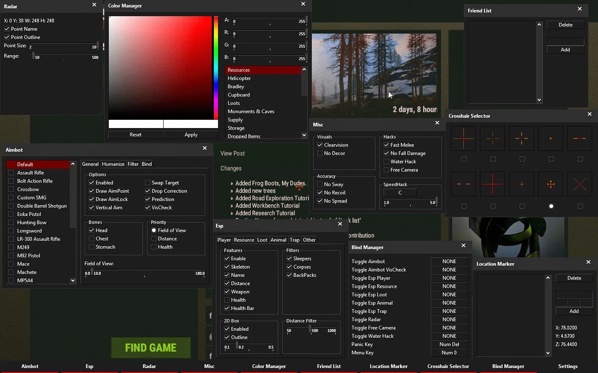Click the up arrow in the Location Marker list
The height and width of the screenshot is (373, 598).
point(548,278)
